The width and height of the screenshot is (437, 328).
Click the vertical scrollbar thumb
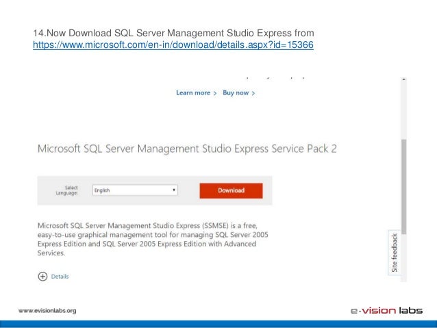point(404,187)
